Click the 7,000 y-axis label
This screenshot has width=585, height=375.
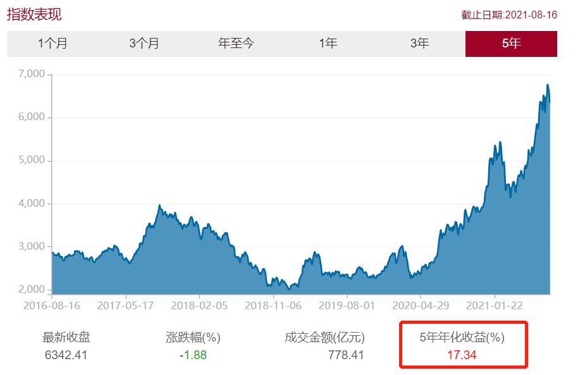click(x=32, y=74)
